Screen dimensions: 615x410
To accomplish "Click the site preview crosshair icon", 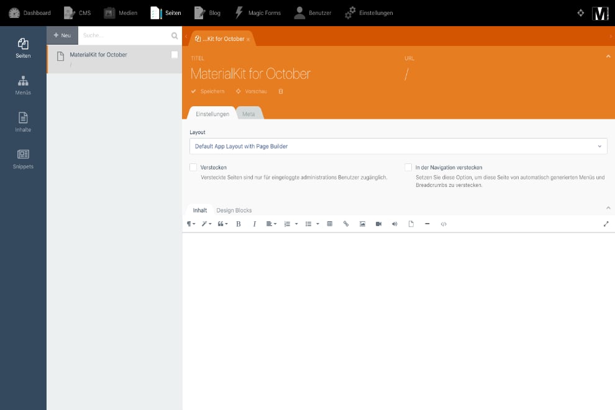I will coord(580,13).
